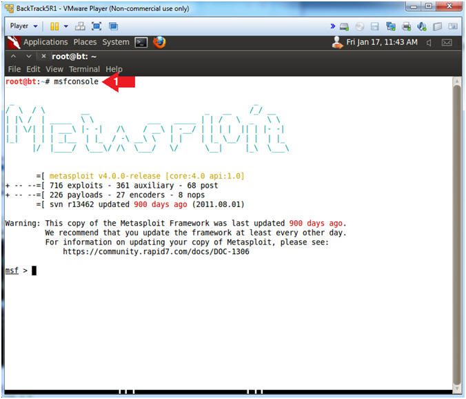Image resolution: width=466 pixels, height=399 pixels.
Task: Click the mail envelope panel icon
Action: coord(447,43)
